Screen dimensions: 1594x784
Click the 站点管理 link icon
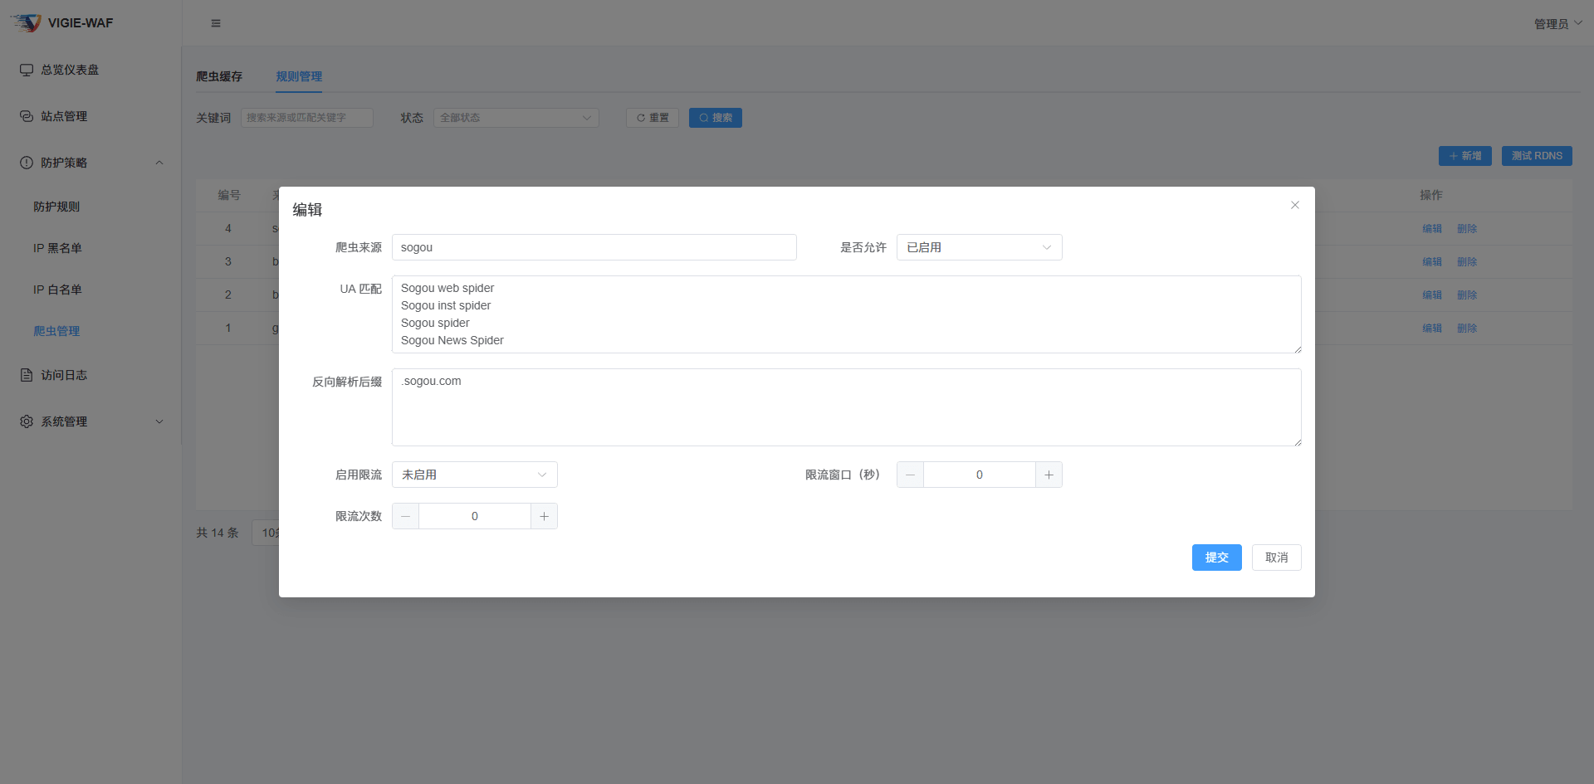[27, 116]
